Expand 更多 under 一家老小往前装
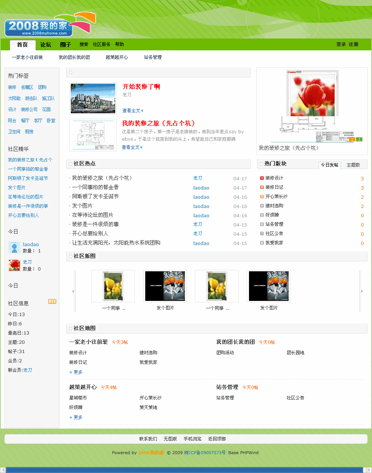This screenshot has height=473, width=372. [x=76, y=372]
